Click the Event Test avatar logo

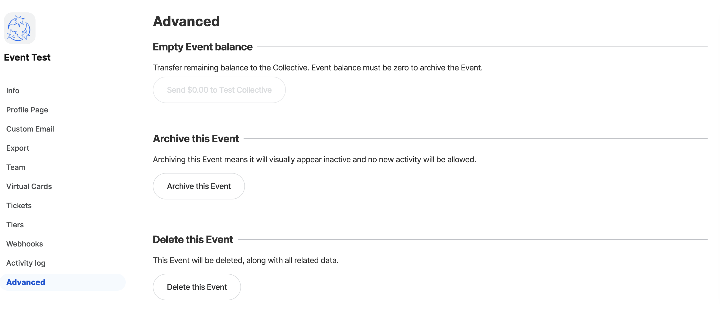[19, 28]
